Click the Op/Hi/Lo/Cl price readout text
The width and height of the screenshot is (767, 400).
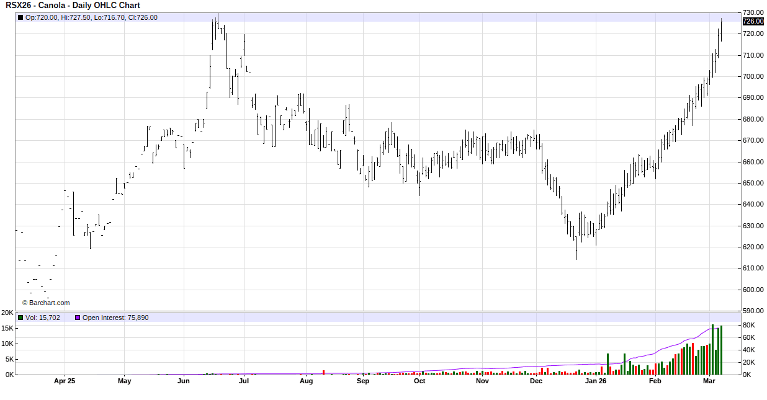(x=91, y=17)
